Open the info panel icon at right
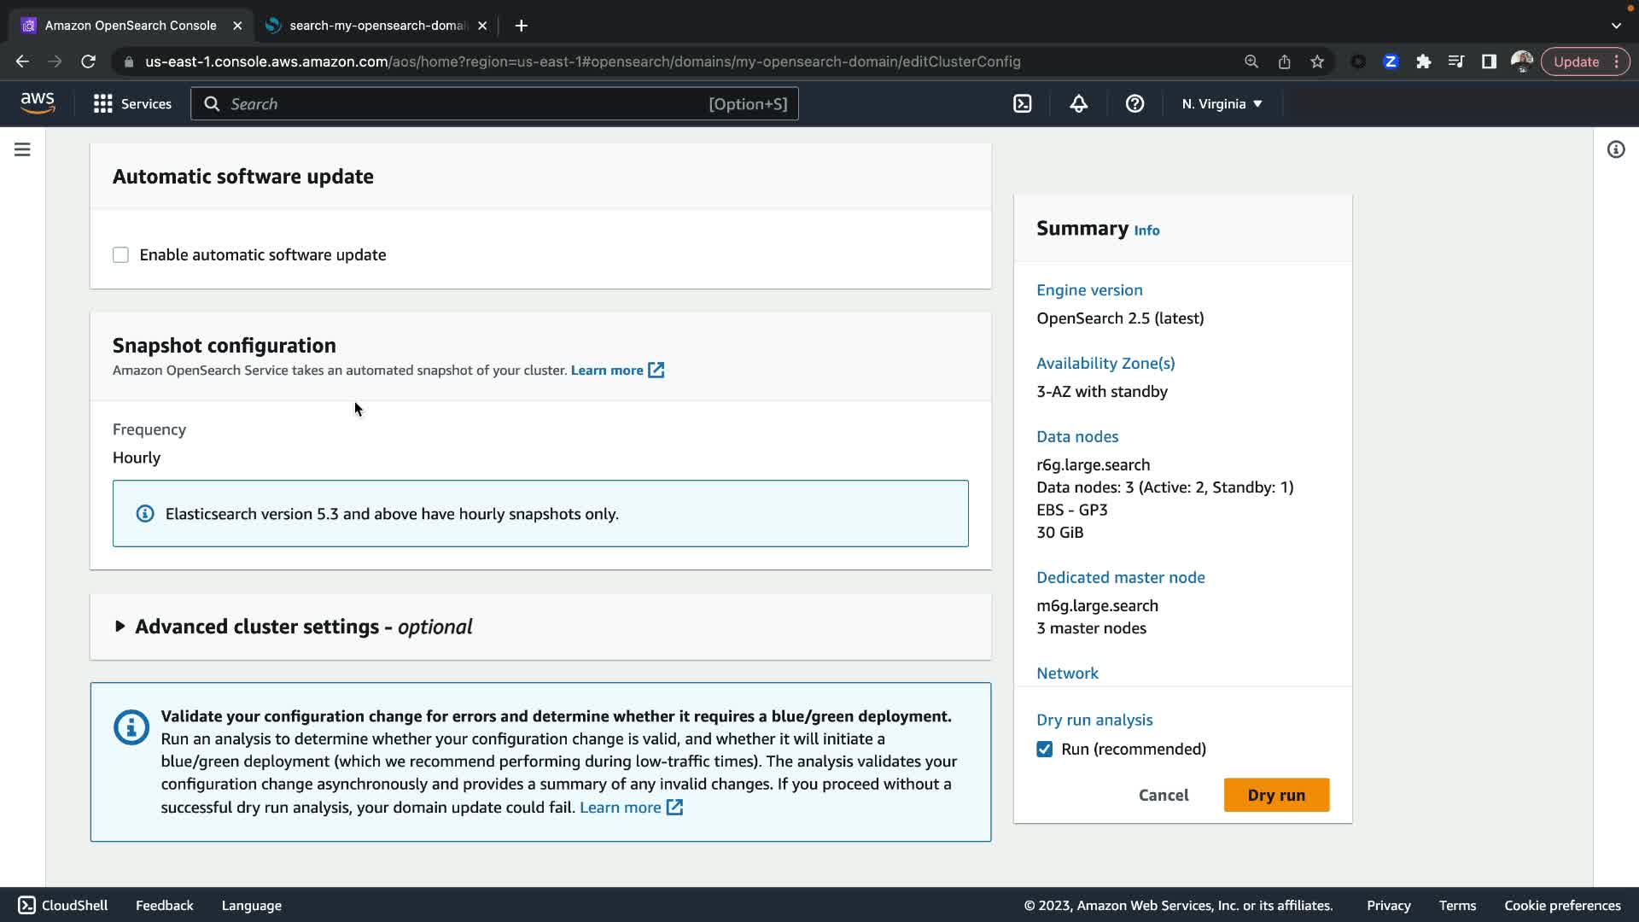Viewport: 1639px width, 922px height. click(x=1615, y=149)
